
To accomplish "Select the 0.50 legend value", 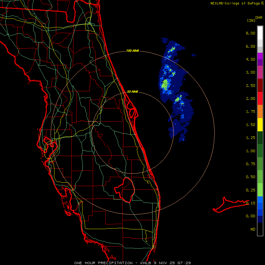I will [251, 177].
